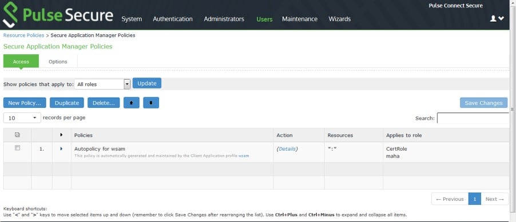Open the Wizards menu
516x222 pixels.
click(x=339, y=19)
